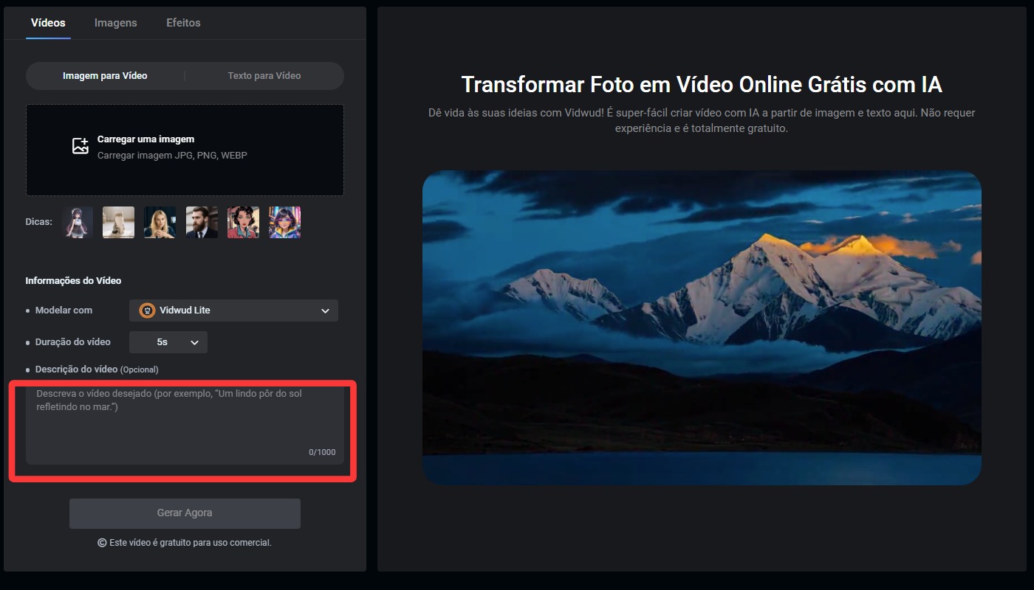The image size is (1034, 590).
Task: Select the retro woman illustration sample
Action: pos(243,222)
